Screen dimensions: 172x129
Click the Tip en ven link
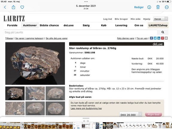click(142, 38)
